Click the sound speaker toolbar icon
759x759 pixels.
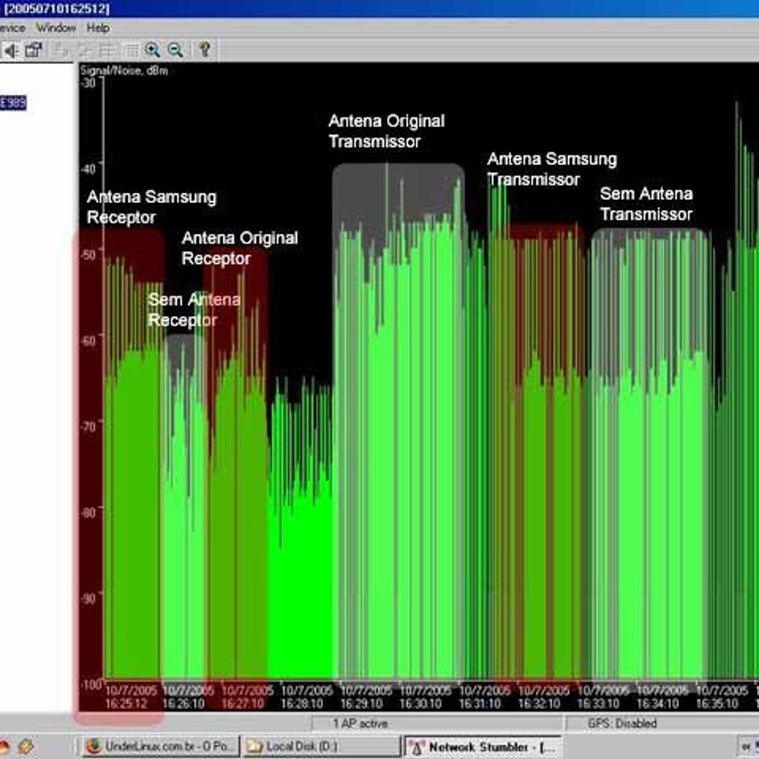10,50
